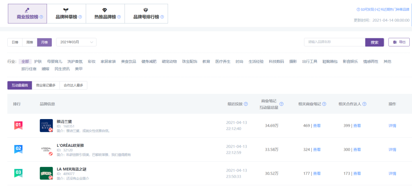Open the 商业投放榜 tab
Viewport: 412px width, 186px height.
pos(27,14)
